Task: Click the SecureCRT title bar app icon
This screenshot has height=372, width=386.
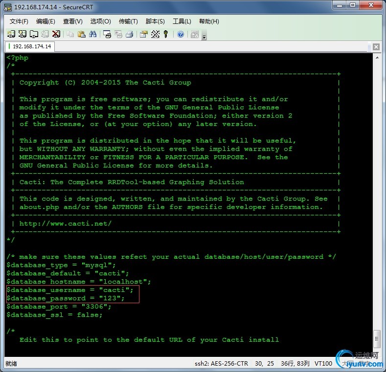Action: pos(8,7)
